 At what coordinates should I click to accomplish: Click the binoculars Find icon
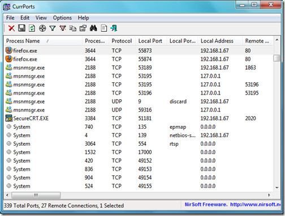point(93,28)
